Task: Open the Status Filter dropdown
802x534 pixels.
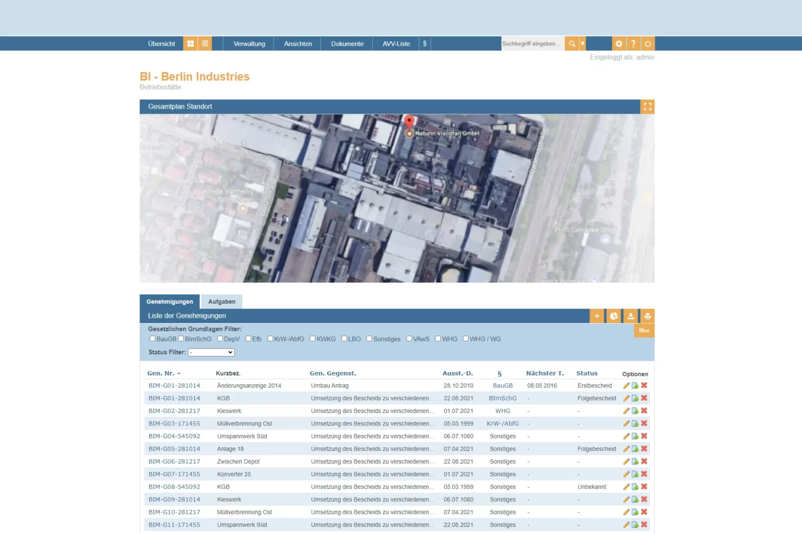Action: tap(211, 352)
